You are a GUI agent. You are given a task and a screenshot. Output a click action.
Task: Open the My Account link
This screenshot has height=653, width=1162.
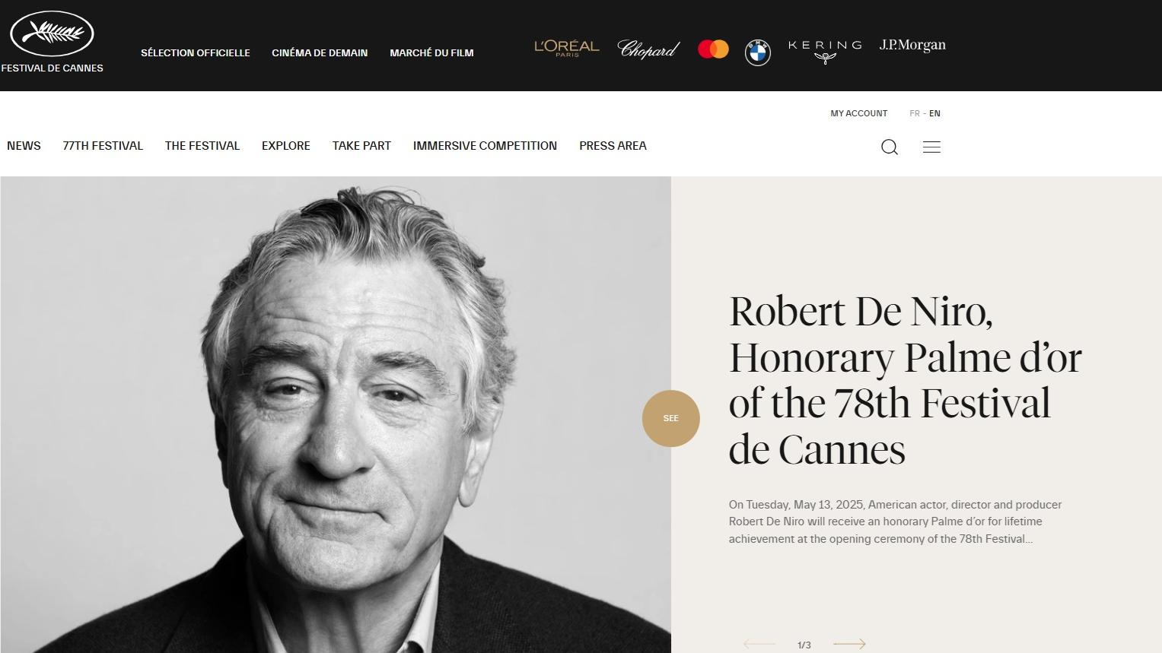(858, 113)
